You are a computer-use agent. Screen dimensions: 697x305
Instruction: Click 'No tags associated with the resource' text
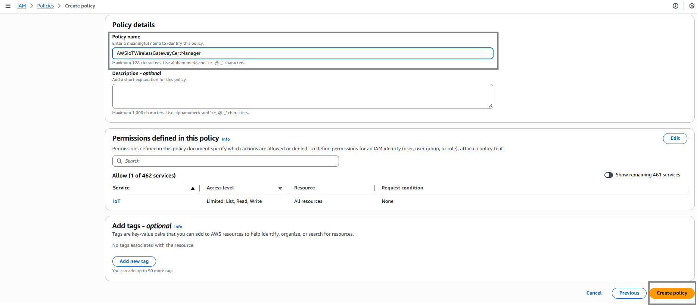pyautogui.click(x=153, y=245)
